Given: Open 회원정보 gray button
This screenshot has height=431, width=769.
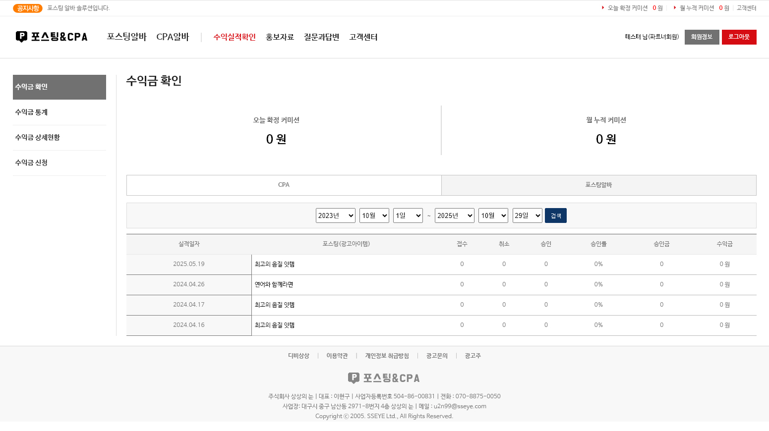Looking at the screenshot, I should pos(702,37).
